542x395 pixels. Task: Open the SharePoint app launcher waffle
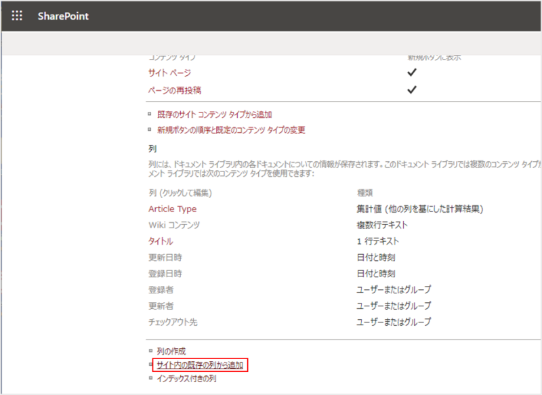[x=17, y=16]
